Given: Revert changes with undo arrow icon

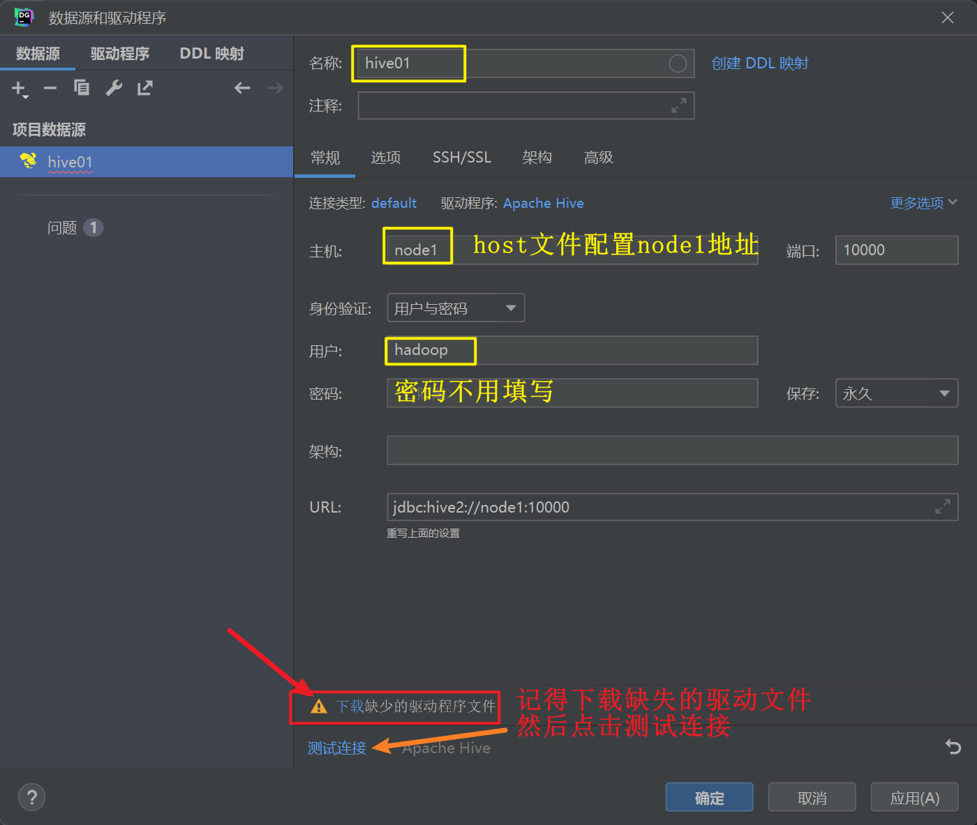Looking at the screenshot, I should (953, 747).
